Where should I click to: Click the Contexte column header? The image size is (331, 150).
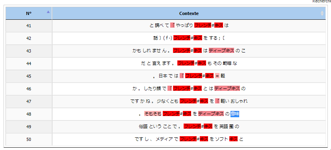189,13
